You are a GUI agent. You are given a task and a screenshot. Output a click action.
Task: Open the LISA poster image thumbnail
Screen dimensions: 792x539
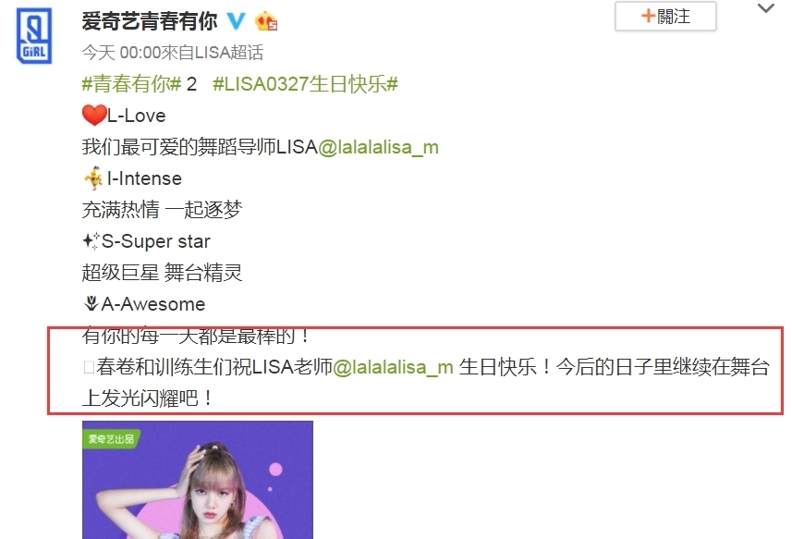pos(198,480)
